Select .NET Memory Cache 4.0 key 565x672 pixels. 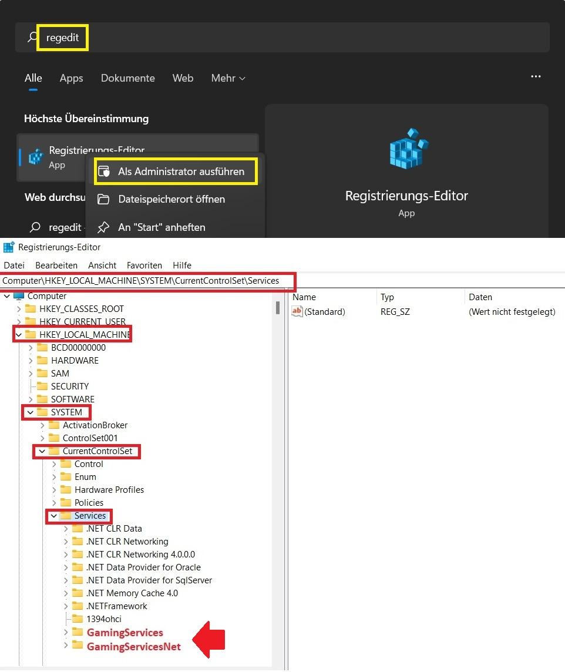coord(132,593)
